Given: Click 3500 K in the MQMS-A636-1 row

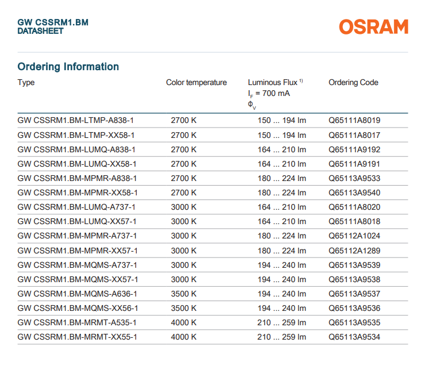Looking at the screenshot, I should click(183, 294).
